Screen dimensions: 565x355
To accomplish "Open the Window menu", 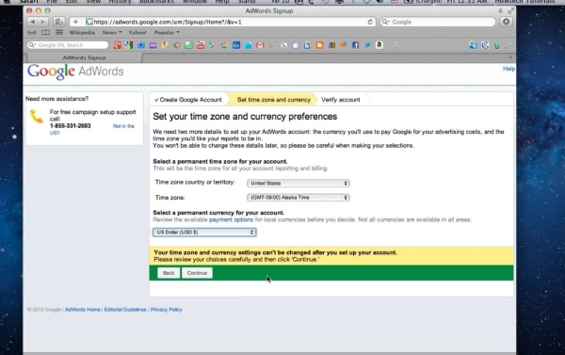I will [195, 2].
